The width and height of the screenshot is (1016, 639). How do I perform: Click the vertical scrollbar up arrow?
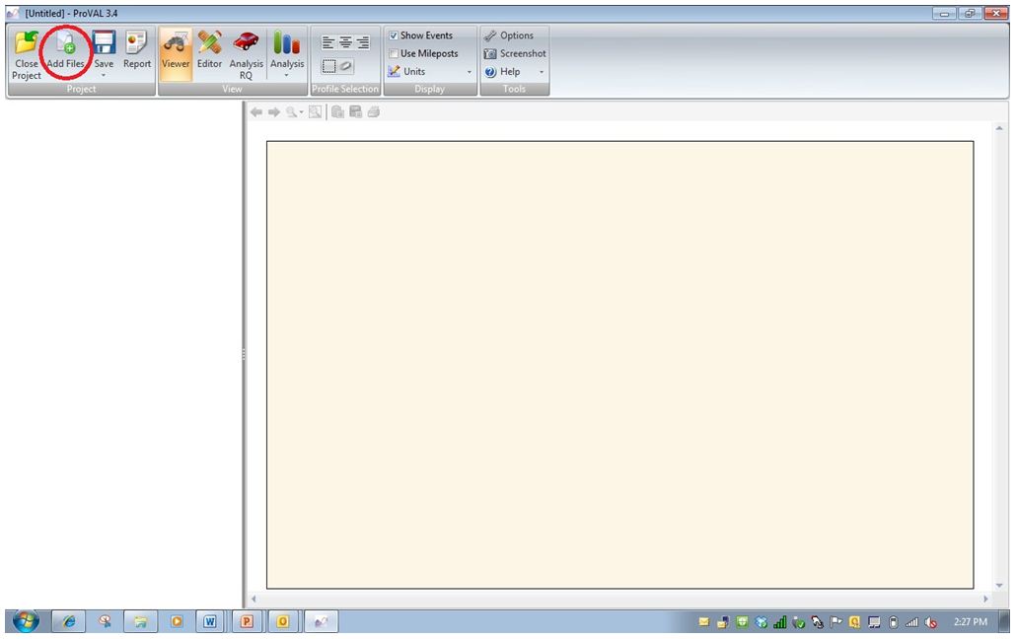click(x=999, y=128)
